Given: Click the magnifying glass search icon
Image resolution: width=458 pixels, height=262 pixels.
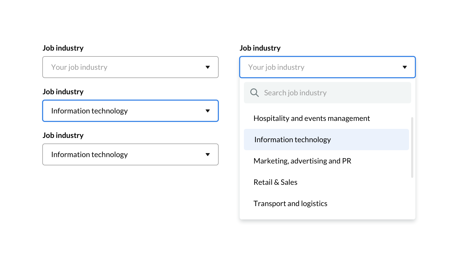Looking at the screenshot, I should click(x=254, y=93).
